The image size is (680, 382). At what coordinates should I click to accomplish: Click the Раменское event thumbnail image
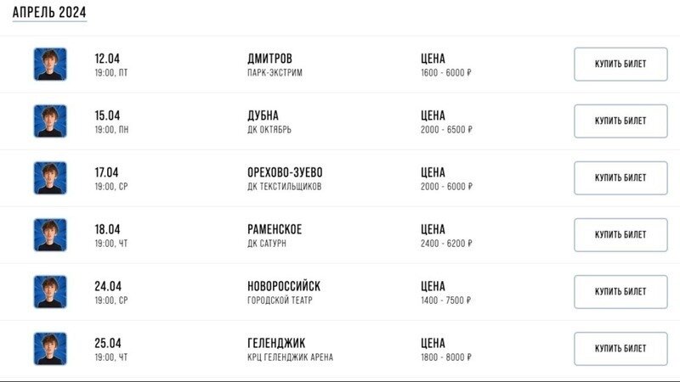(50, 235)
